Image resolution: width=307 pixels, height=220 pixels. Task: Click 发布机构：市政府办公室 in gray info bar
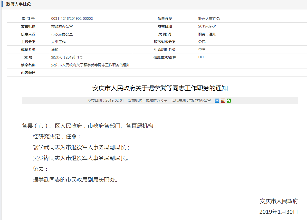pos(147,100)
